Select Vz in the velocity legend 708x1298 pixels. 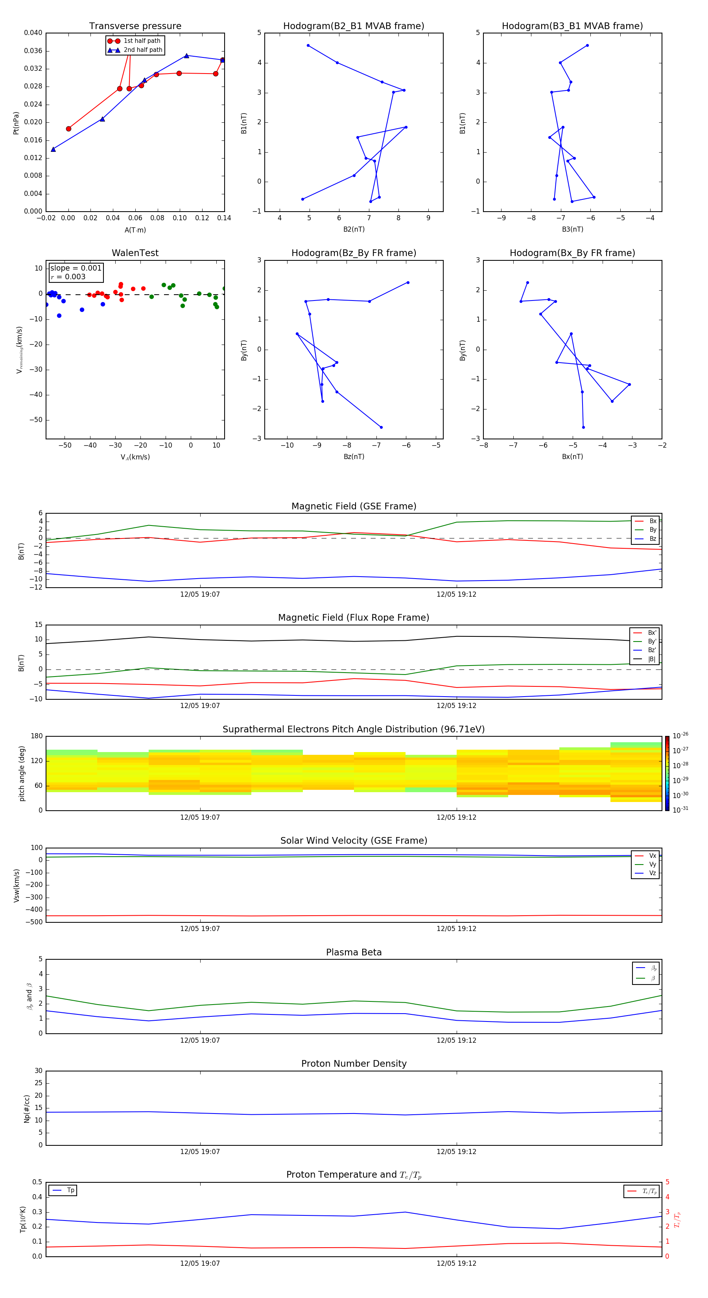click(645, 873)
